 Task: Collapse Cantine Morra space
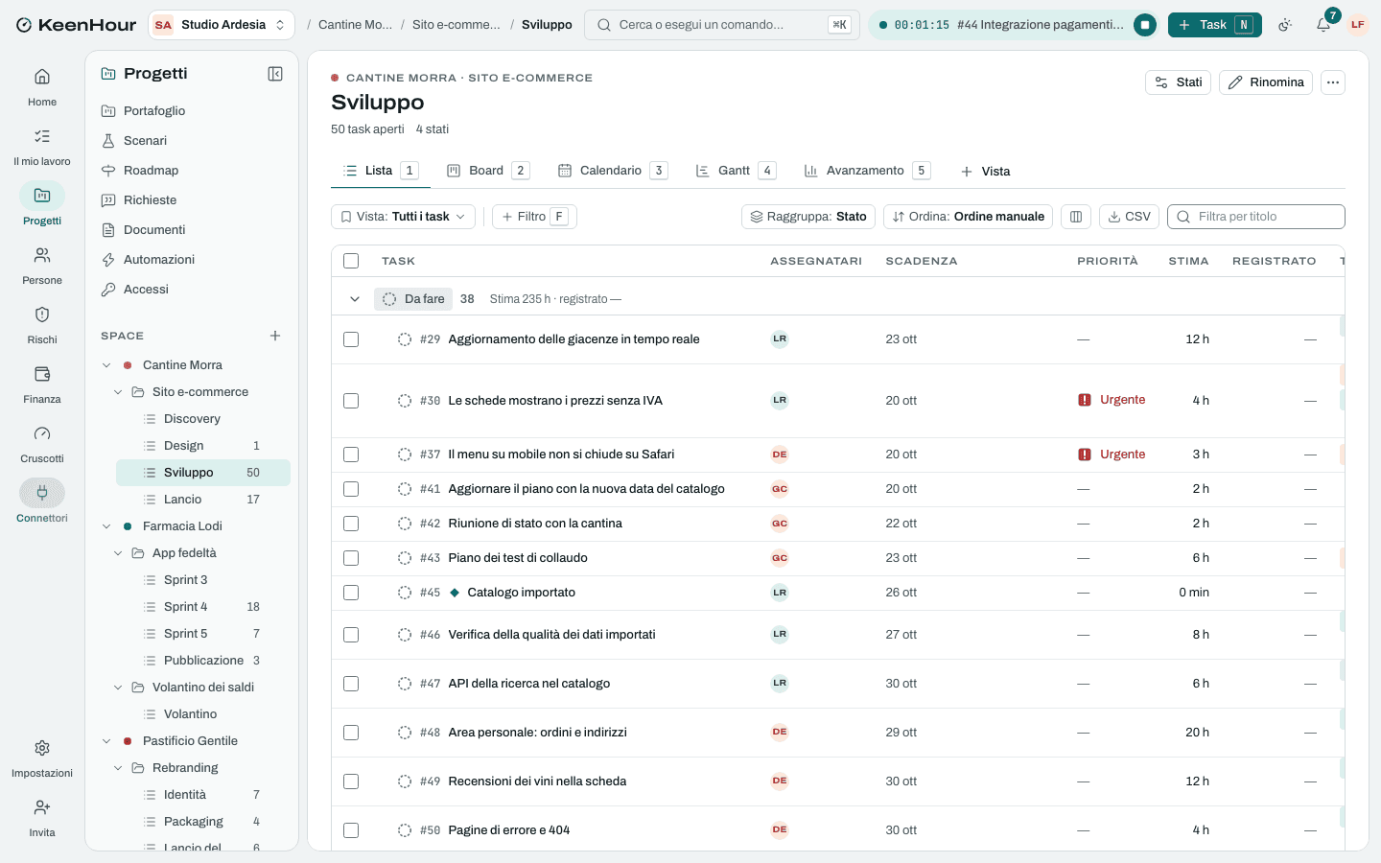tap(106, 365)
